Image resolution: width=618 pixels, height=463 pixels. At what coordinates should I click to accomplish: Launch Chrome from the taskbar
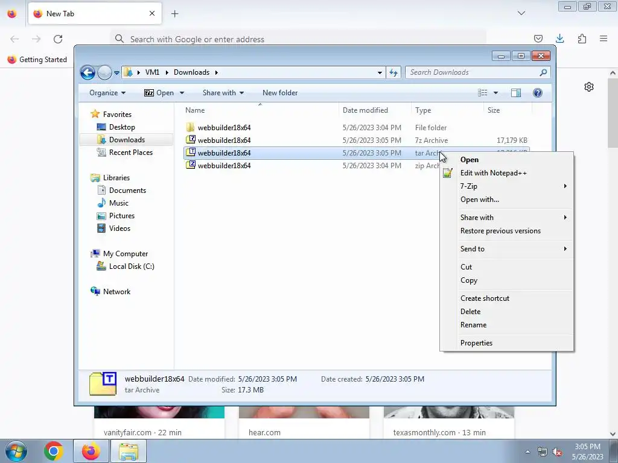[x=54, y=451]
